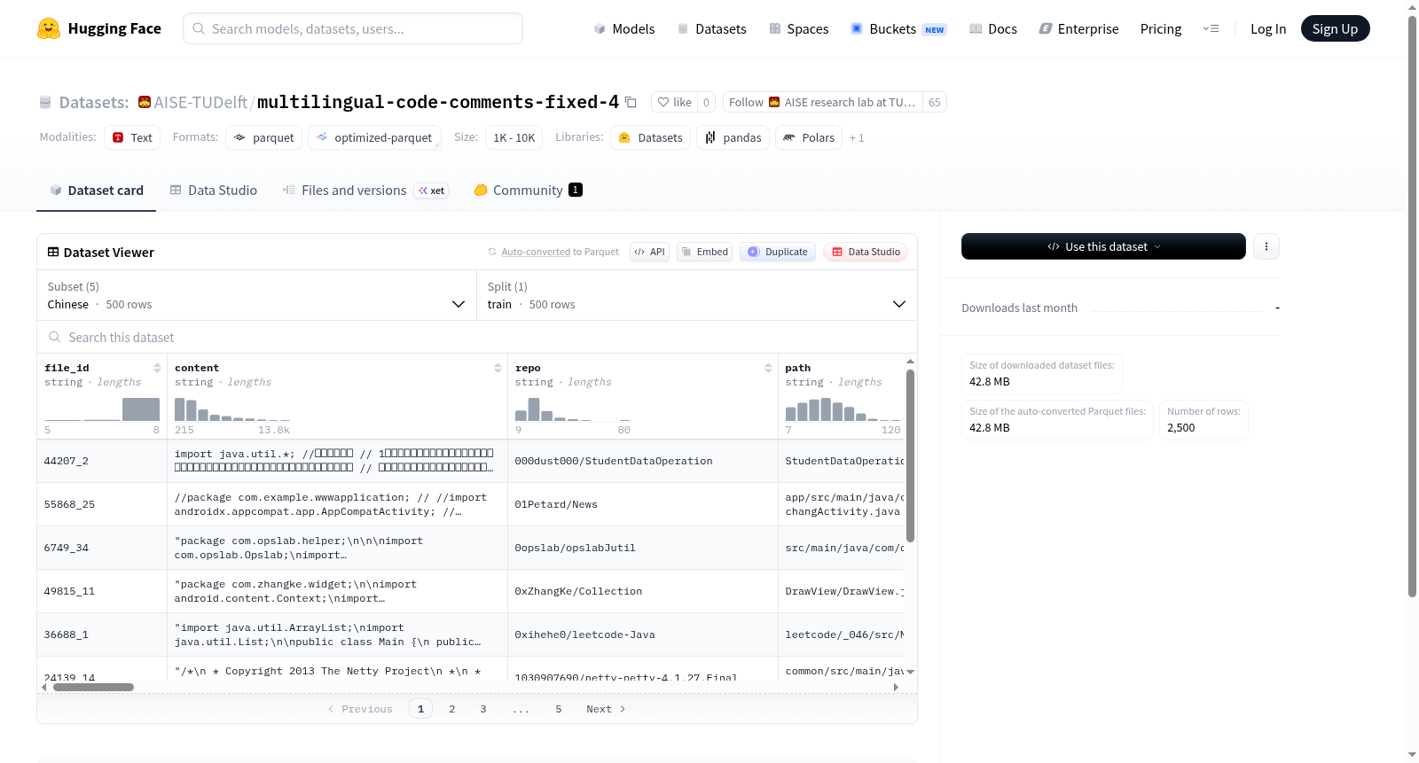Go to Spaces page
Viewport: 1419px width, 763px height.
[x=798, y=28]
